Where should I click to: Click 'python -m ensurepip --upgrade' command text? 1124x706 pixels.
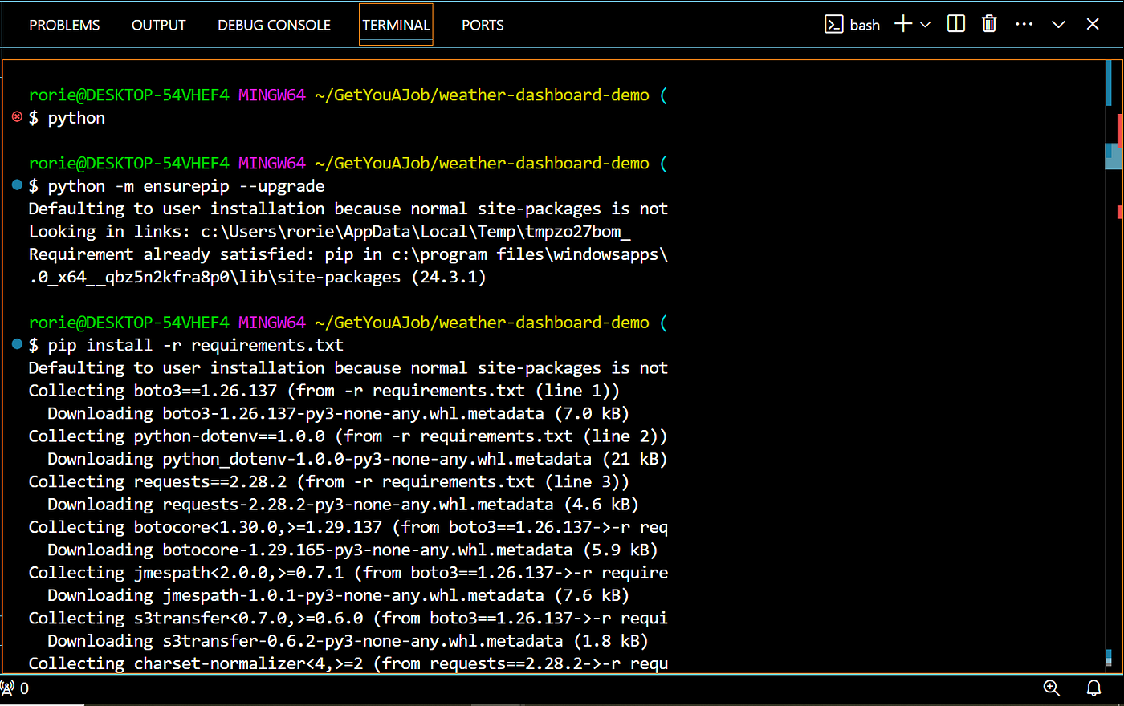pos(186,186)
